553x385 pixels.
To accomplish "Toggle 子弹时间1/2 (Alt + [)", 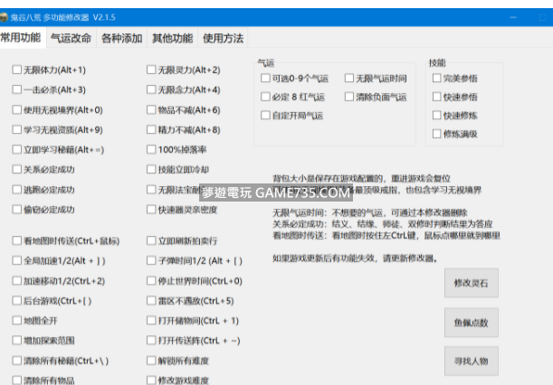I will (x=151, y=260).
